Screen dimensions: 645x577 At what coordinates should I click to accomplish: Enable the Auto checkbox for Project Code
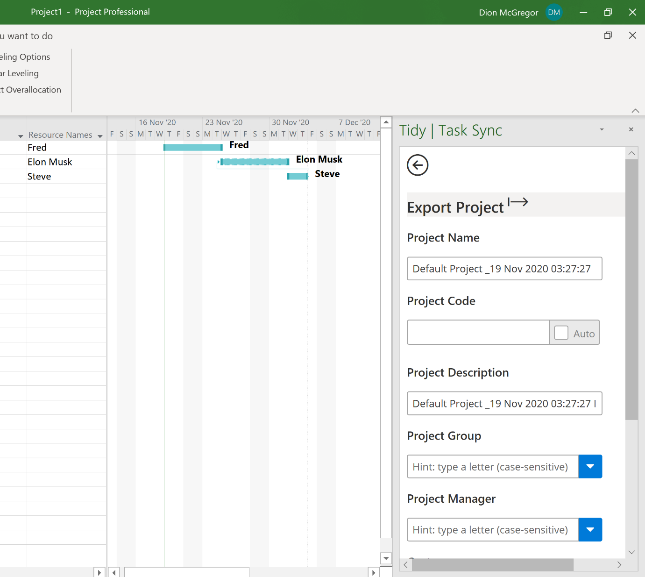click(561, 332)
